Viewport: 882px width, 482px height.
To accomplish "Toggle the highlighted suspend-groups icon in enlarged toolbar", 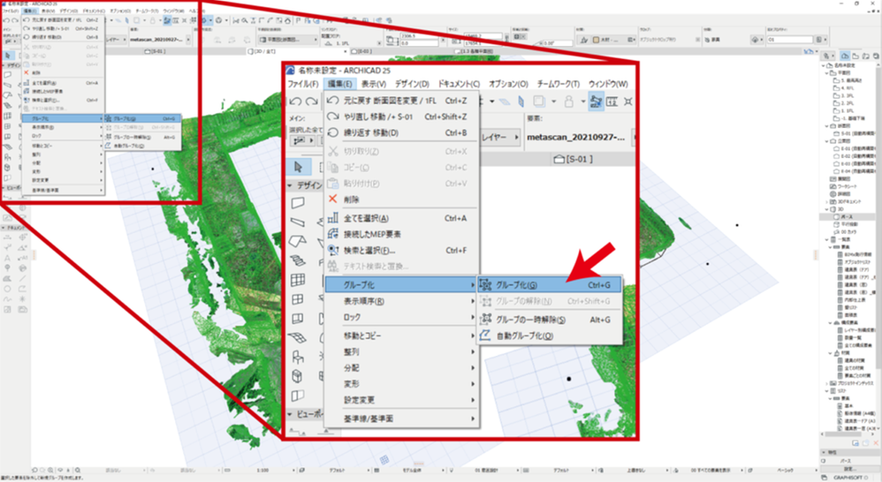I will pos(596,102).
